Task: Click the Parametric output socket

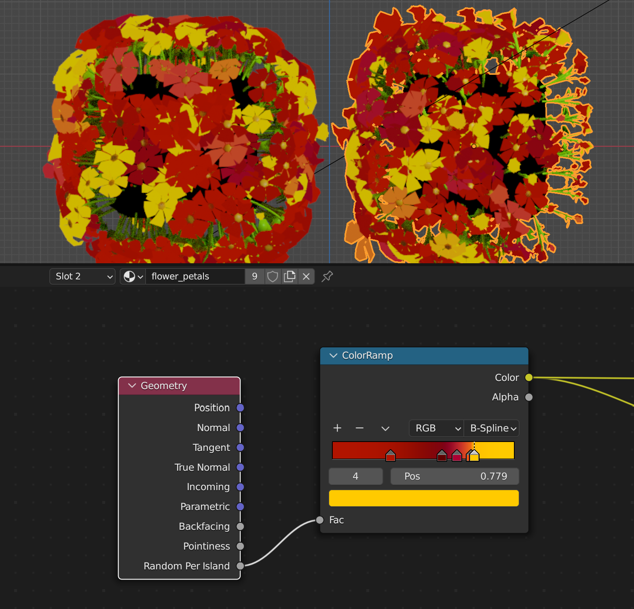Action: coord(240,507)
